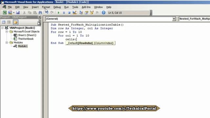Select VBAProject (Book1) in the tree

coord(22,28)
